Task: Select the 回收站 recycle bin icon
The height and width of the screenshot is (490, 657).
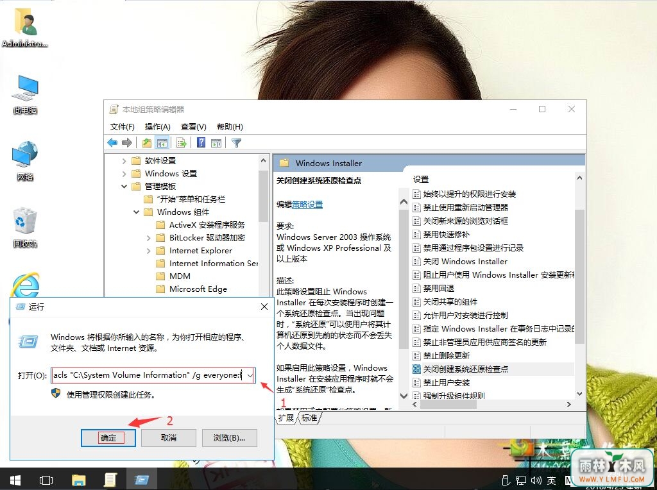Action: [25, 228]
